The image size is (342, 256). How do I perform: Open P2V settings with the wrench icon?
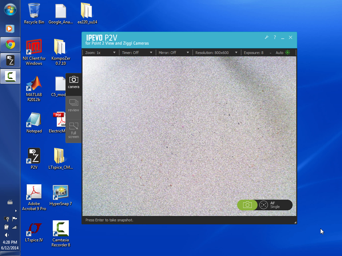pyautogui.click(x=267, y=37)
